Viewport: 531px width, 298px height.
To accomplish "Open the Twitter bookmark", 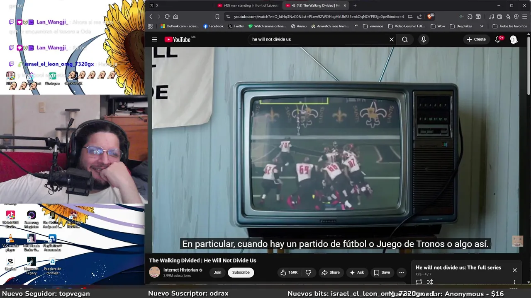I will pos(236,26).
